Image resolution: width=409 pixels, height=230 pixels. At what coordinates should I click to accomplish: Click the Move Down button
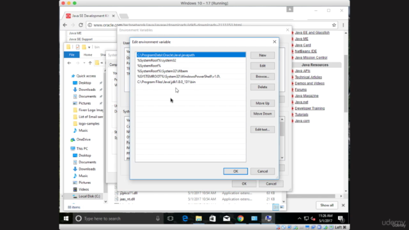(263, 114)
